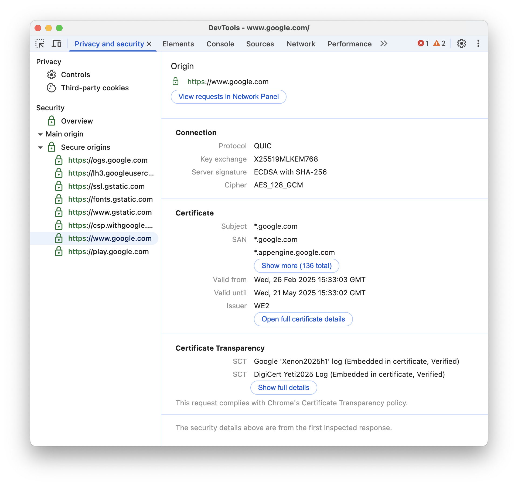This screenshot has height=486, width=518.
Task: Click Show full details for Certificate Transparency
Action: 283,387
